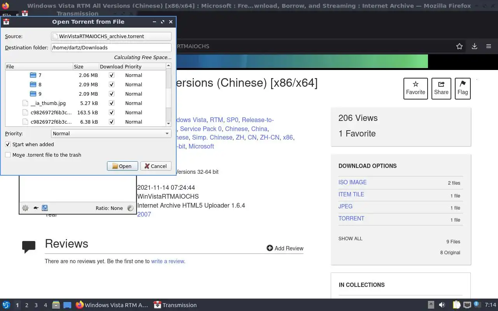Open the ISO IMAGE download option

(x=352, y=182)
